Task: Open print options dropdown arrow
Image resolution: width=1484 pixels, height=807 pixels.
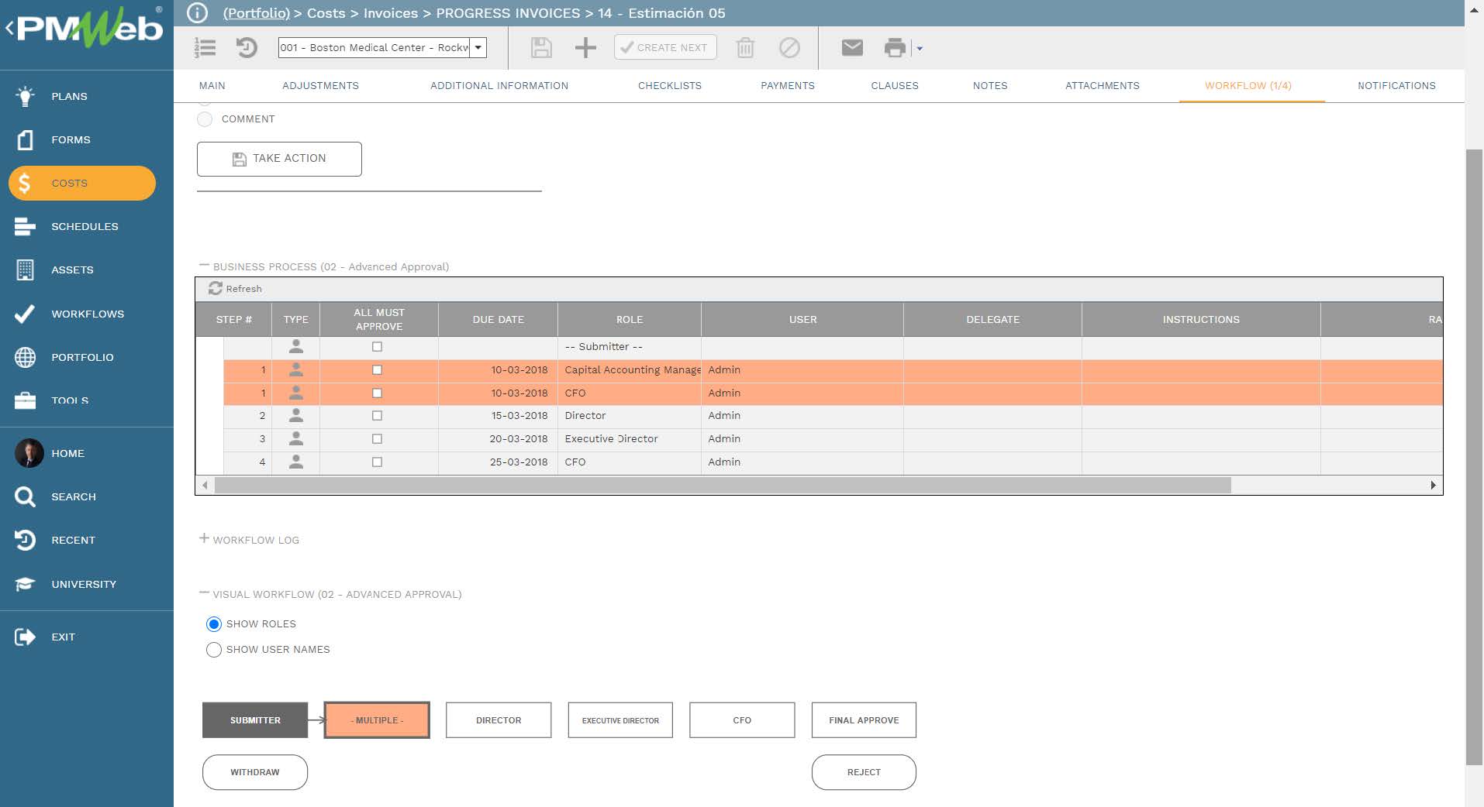Action: click(920, 48)
